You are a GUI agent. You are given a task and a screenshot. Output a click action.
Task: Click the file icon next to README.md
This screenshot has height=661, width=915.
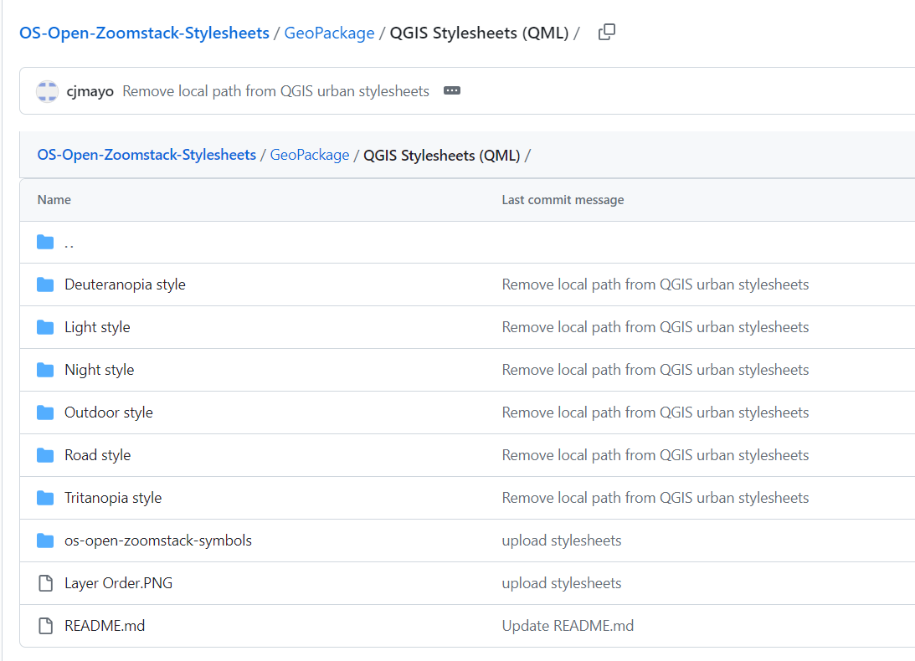click(x=45, y=625)
